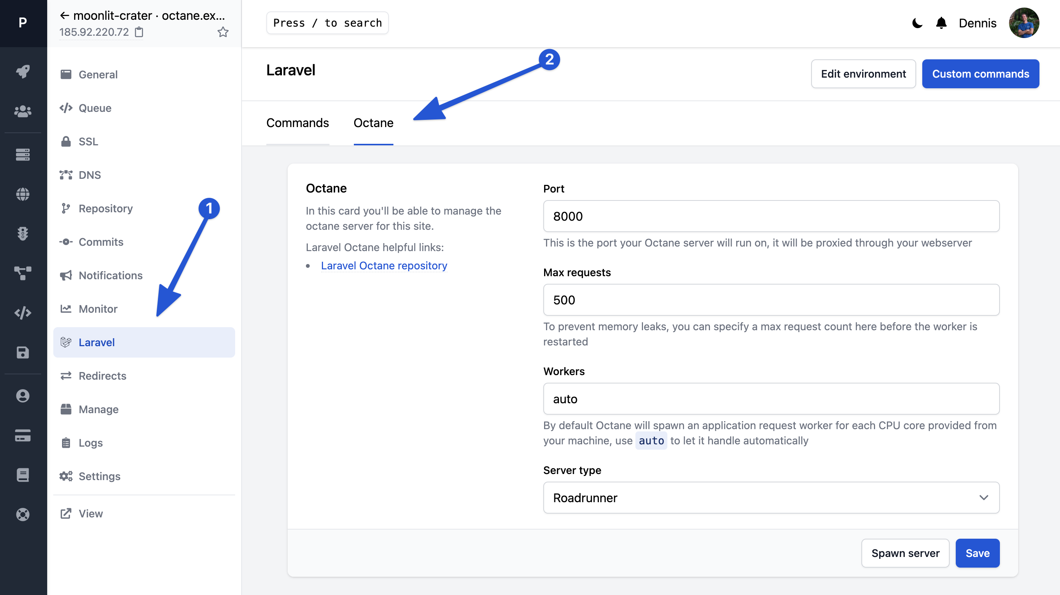Open the Logs menu item
Screen dimensions: 1060x595
pos(144,443)
